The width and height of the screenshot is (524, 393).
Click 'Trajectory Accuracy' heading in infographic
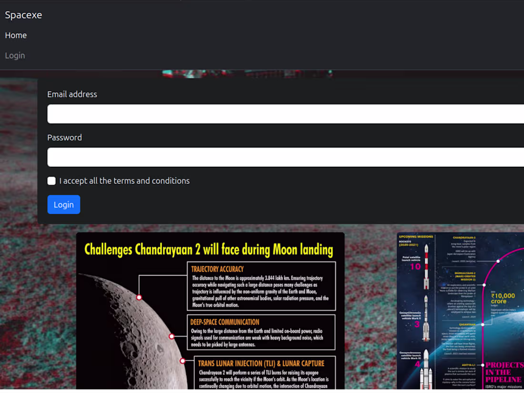(218, 269)
